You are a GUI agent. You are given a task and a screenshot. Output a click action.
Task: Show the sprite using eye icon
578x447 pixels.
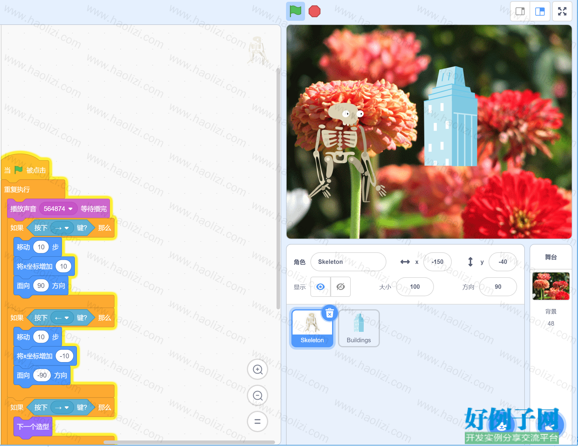[320, 286]
